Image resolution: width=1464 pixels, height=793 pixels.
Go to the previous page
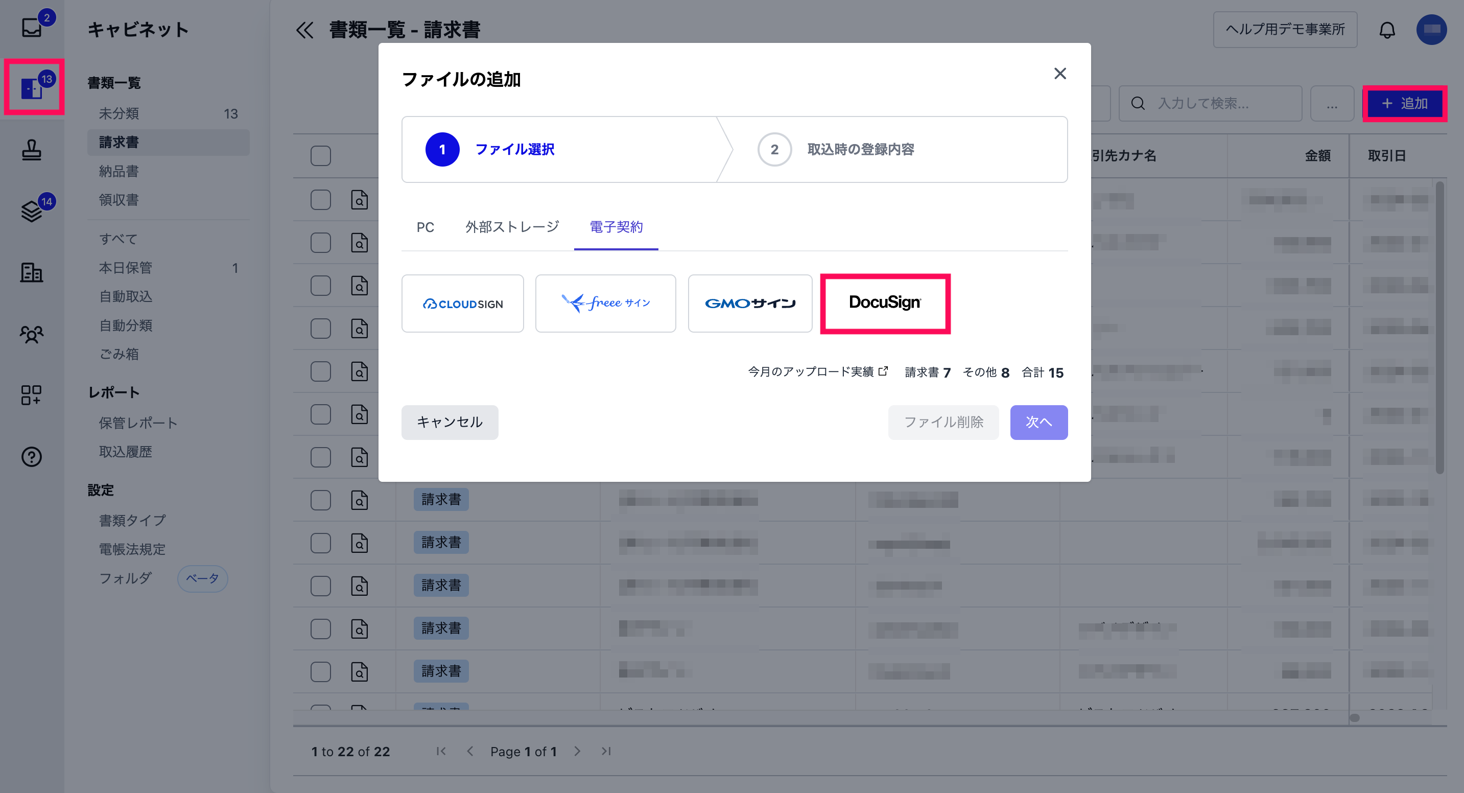470,751
